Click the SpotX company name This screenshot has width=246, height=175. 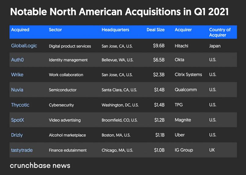tap(17, 120)
